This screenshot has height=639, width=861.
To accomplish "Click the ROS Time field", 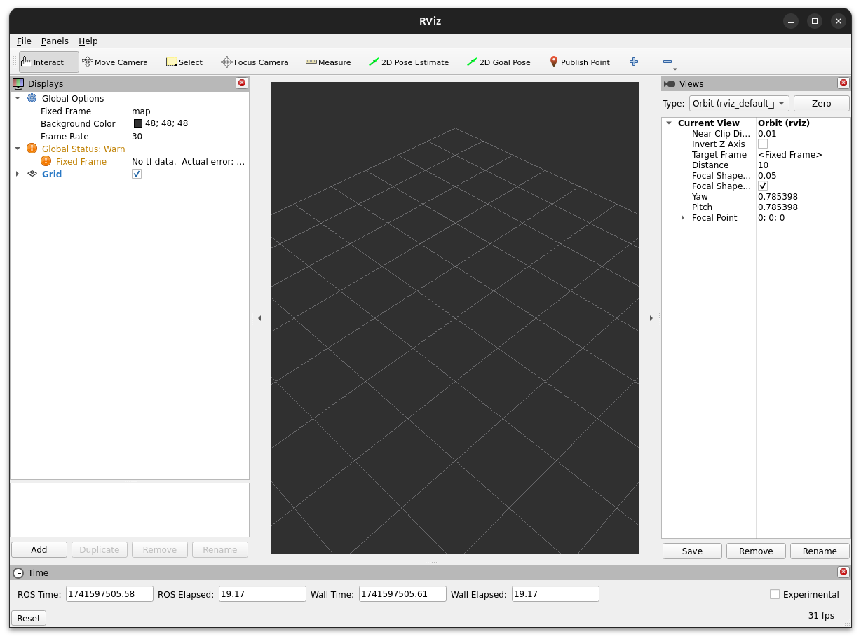I will click(x=109, y=594).
